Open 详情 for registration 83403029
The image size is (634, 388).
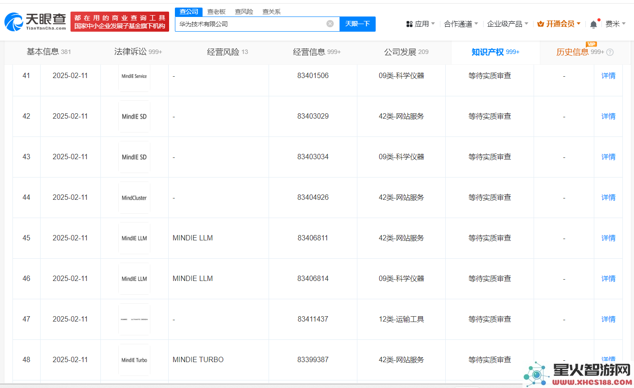tap(608, 116)
